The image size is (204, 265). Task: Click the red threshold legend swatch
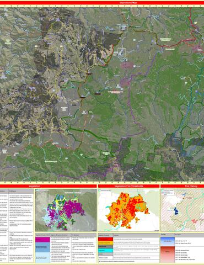(105, 239)
